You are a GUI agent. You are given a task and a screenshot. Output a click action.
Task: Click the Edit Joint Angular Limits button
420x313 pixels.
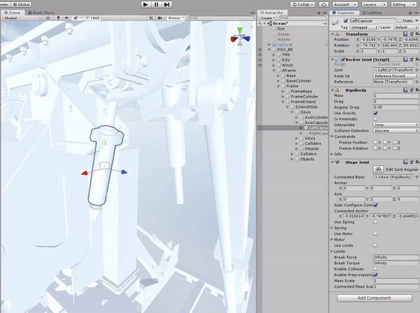378,169
